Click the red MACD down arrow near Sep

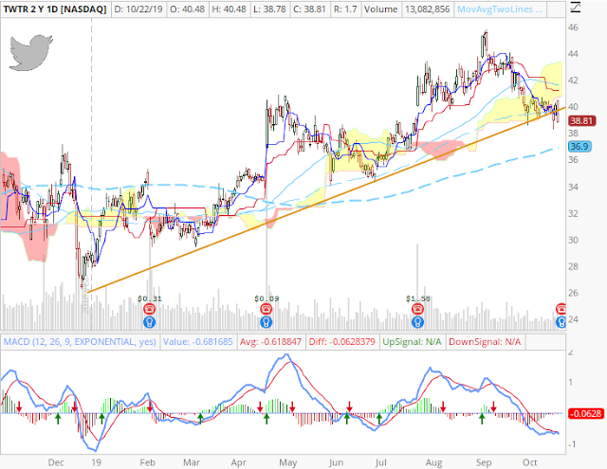(x=493, y=406)
